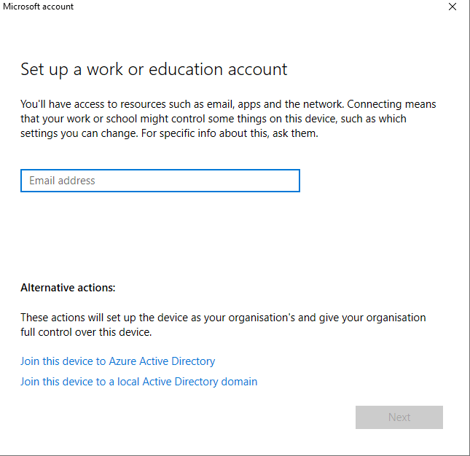Dismiss the account setup window with X
Viewport: 470px width, 456px height.
pos(453,7)
